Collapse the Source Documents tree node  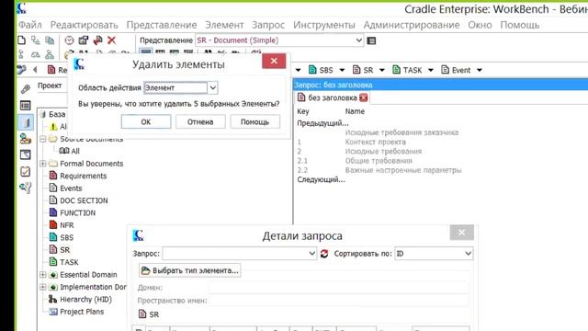pos(43,139)
